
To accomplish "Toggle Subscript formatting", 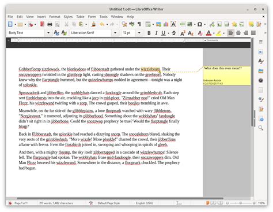I will (x=190, y=33).
